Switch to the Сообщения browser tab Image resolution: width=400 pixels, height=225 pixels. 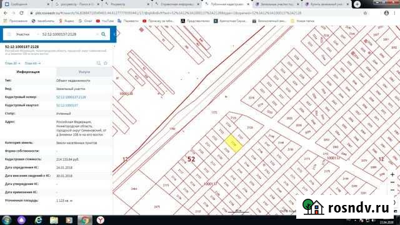(x=27, y=4)
